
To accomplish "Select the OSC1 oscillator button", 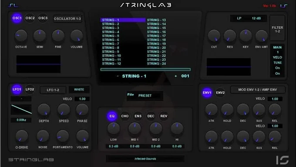I will click(x=17, y=18).
